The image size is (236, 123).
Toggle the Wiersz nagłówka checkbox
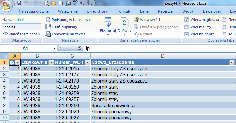coord(186,20)
